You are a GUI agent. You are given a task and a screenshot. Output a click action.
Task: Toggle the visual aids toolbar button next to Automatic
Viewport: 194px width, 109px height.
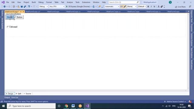[x=122, y=7]
